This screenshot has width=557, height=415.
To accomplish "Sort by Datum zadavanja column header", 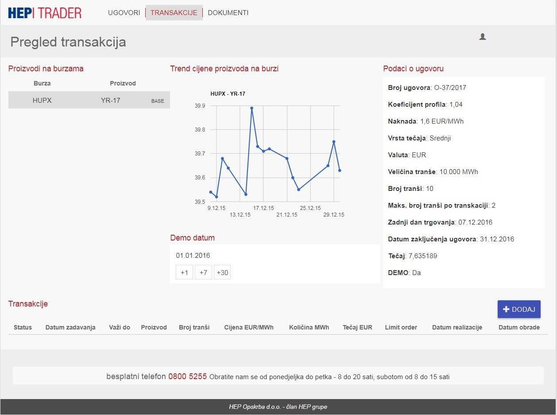I will pyautogui.click(x=70, y=327).
